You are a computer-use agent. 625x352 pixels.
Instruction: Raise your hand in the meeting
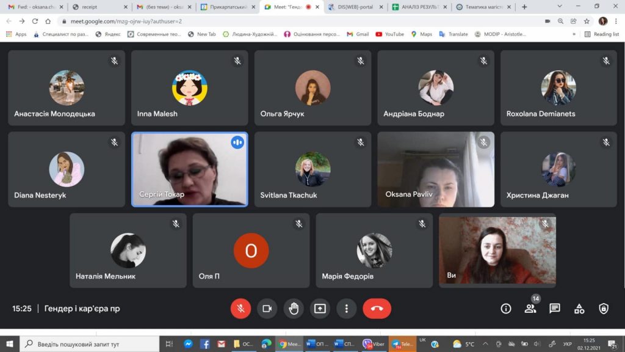[294, 309]
